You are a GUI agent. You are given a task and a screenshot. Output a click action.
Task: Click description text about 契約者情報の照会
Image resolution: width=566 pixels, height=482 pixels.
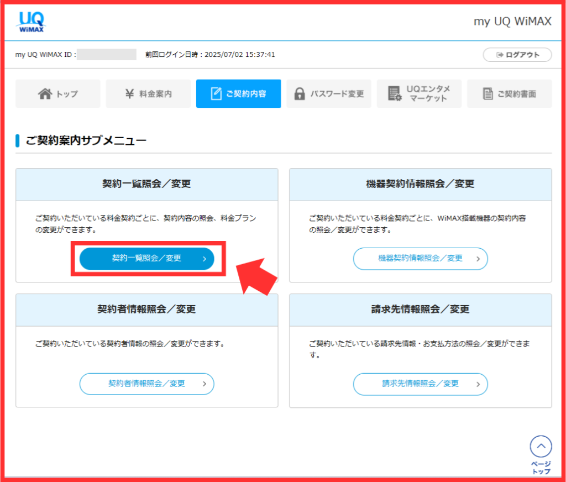point(130,344)
